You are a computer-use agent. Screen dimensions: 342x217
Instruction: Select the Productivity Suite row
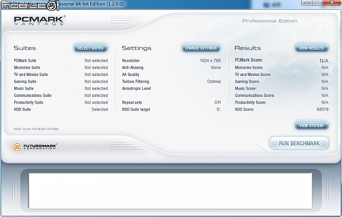(61, 103)
